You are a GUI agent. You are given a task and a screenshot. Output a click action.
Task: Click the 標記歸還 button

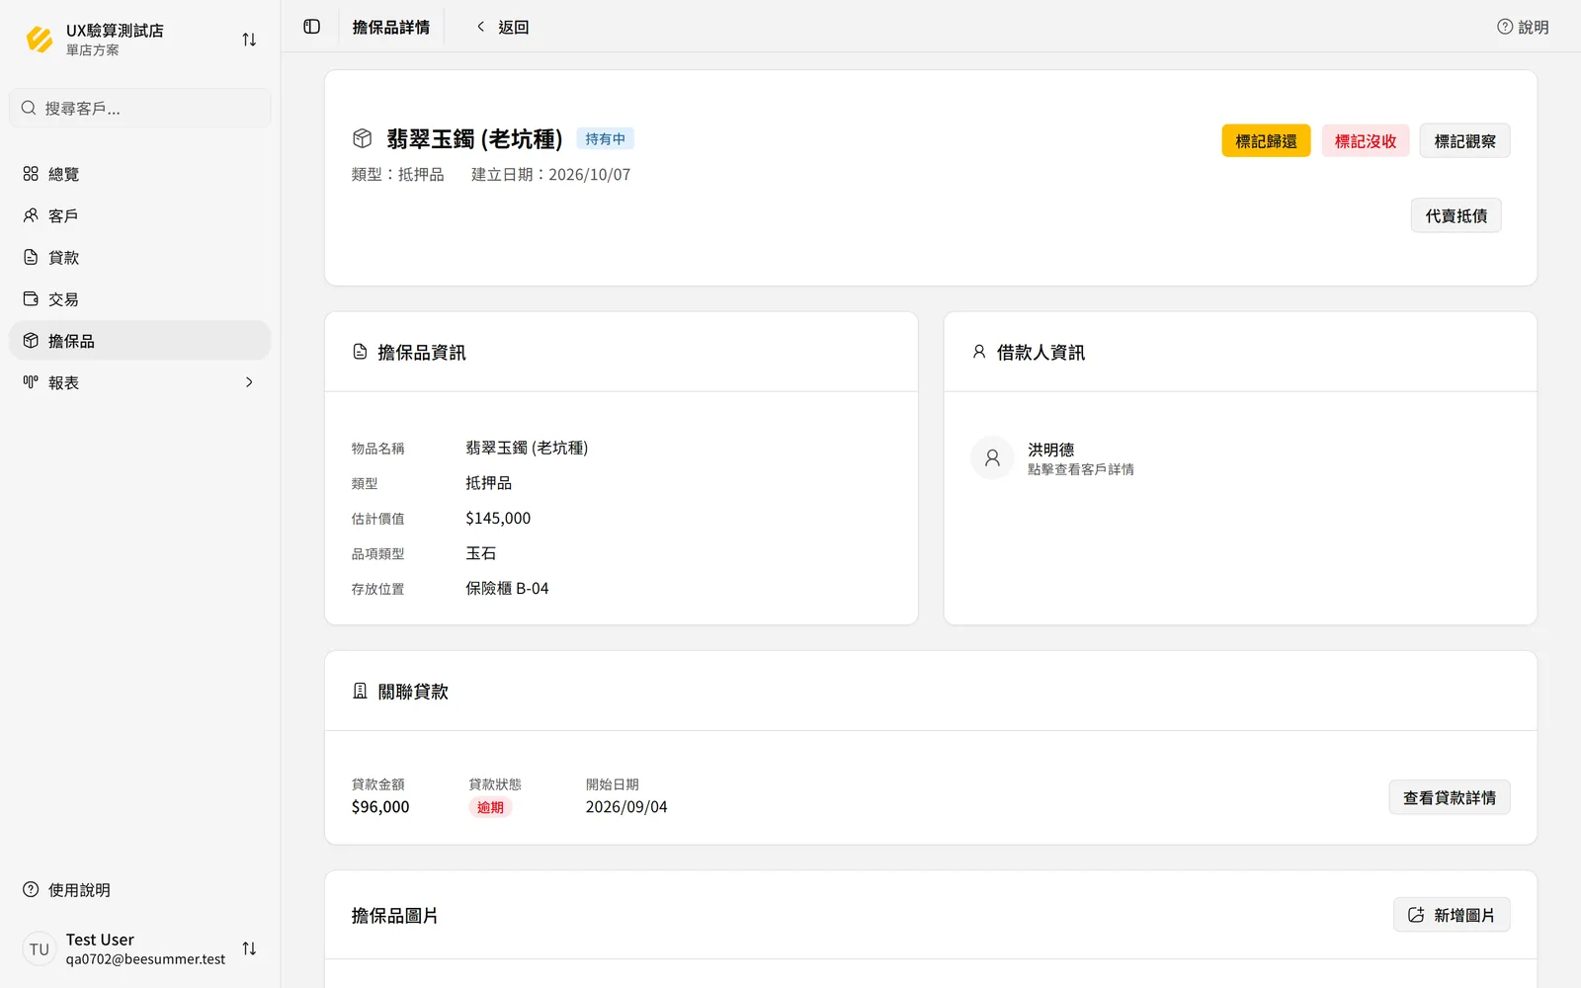pos(1266,141)
